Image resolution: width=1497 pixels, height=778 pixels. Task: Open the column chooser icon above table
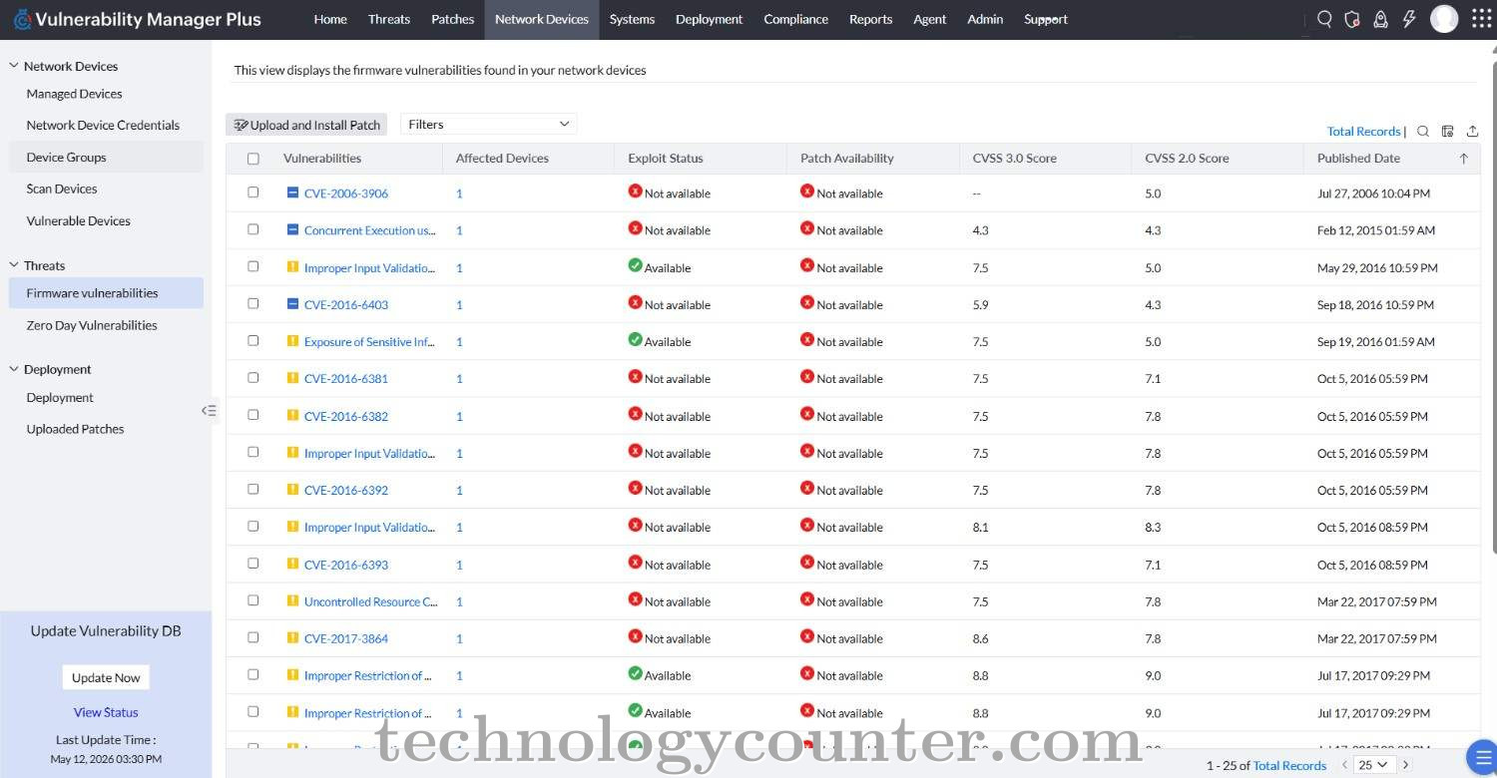point(1447,131)
